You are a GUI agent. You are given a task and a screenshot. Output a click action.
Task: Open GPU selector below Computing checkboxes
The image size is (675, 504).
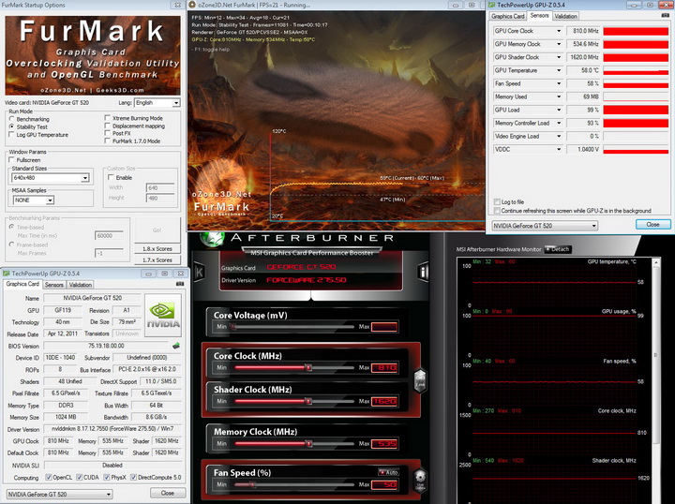[x=59, y=494]
